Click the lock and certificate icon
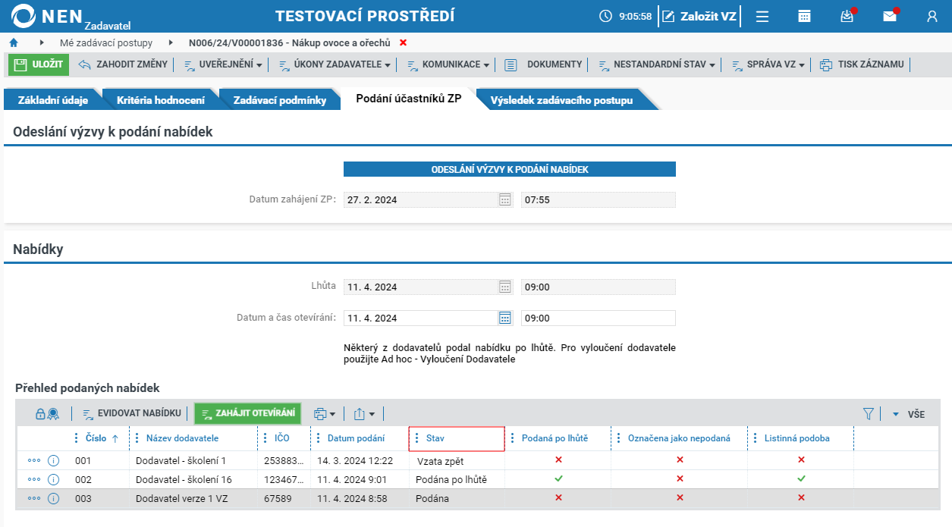This screenshot has height=527, width=952. pos(47,414)
